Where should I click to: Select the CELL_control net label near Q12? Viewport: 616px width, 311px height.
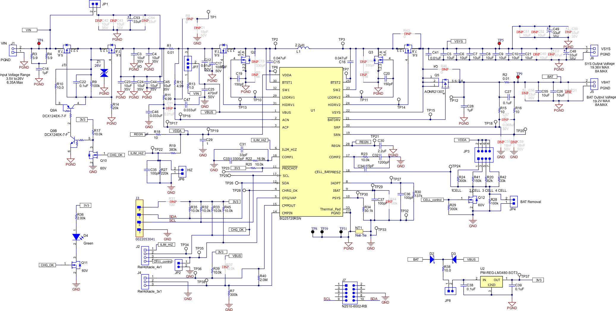pos(432,200)
